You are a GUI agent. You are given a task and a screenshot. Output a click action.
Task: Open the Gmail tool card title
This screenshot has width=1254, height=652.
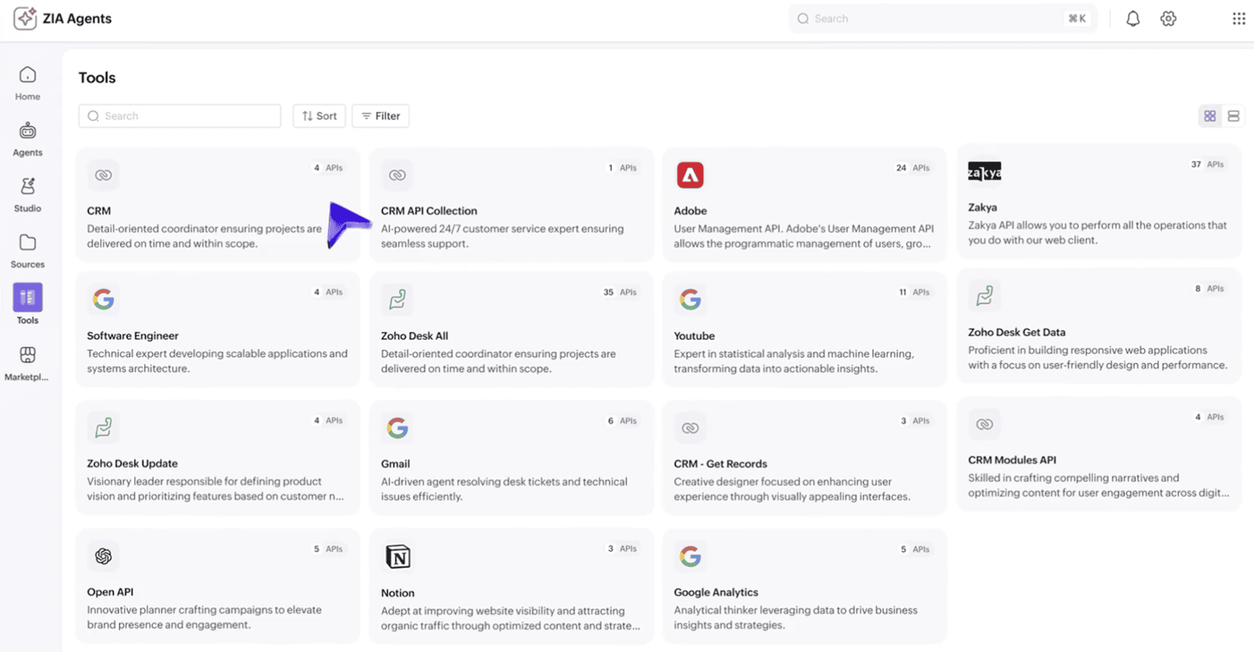(395, 463)
